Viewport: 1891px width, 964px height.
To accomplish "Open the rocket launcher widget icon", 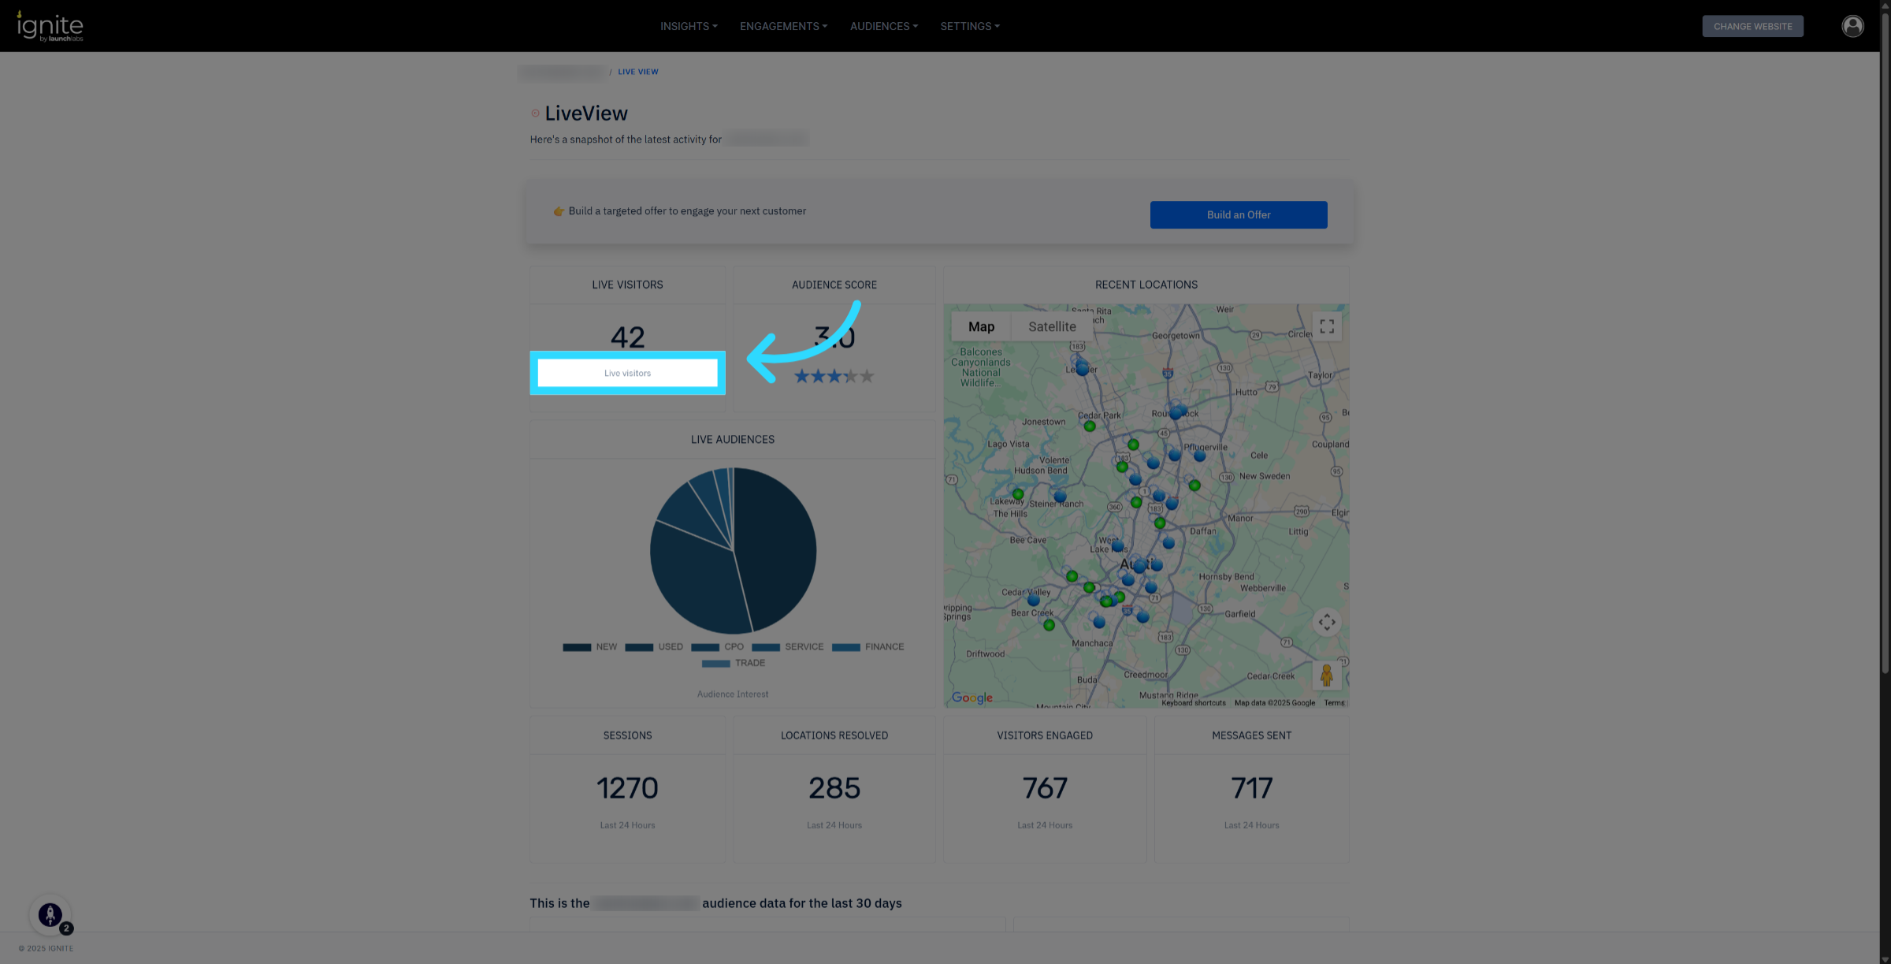I will click(50, 914).
